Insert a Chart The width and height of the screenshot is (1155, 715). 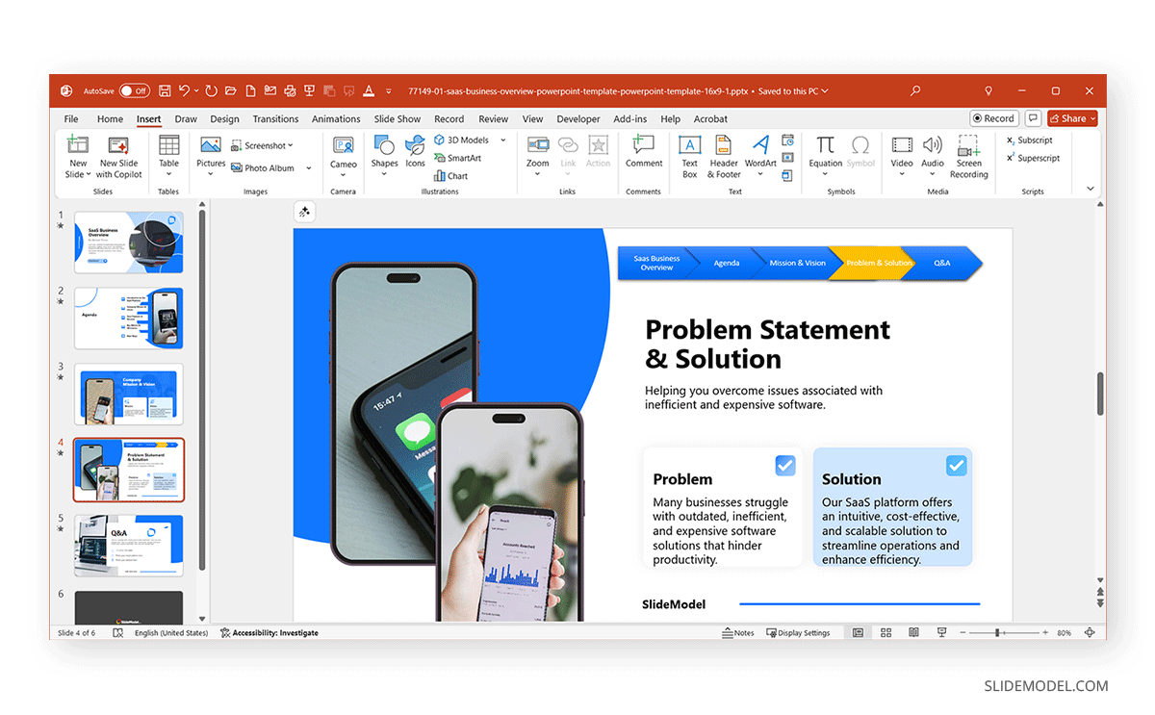point(451,174)
